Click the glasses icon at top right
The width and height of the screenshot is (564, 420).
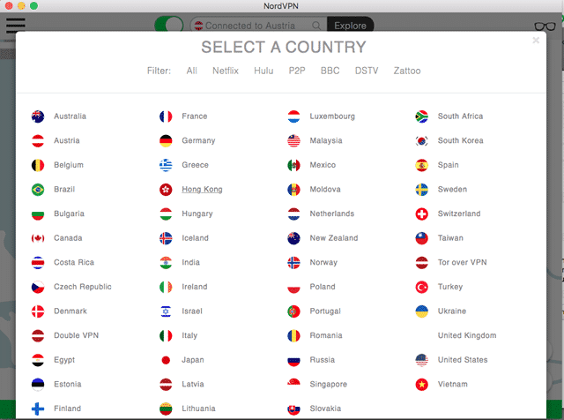click(545, 26)
